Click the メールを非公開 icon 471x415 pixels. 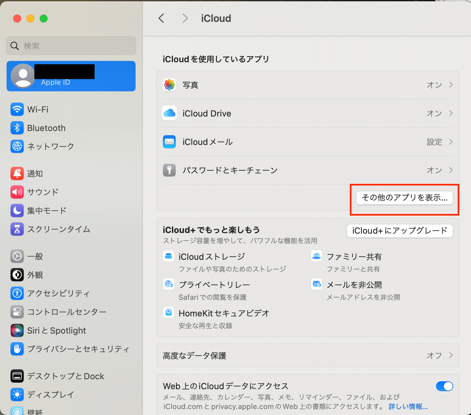coord(316,284)
